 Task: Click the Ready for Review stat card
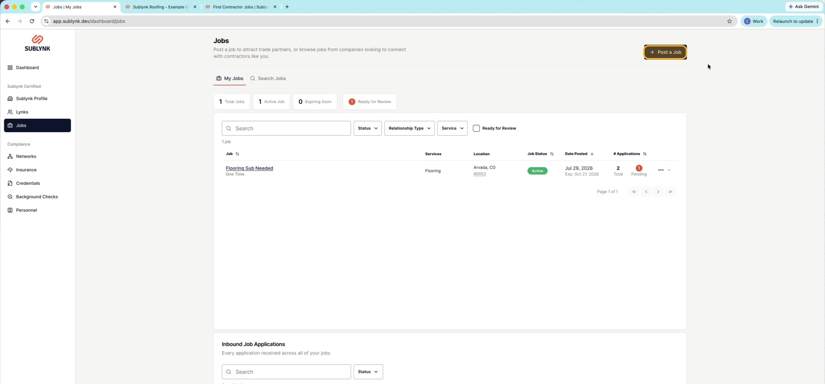click(x=370, y=102)
